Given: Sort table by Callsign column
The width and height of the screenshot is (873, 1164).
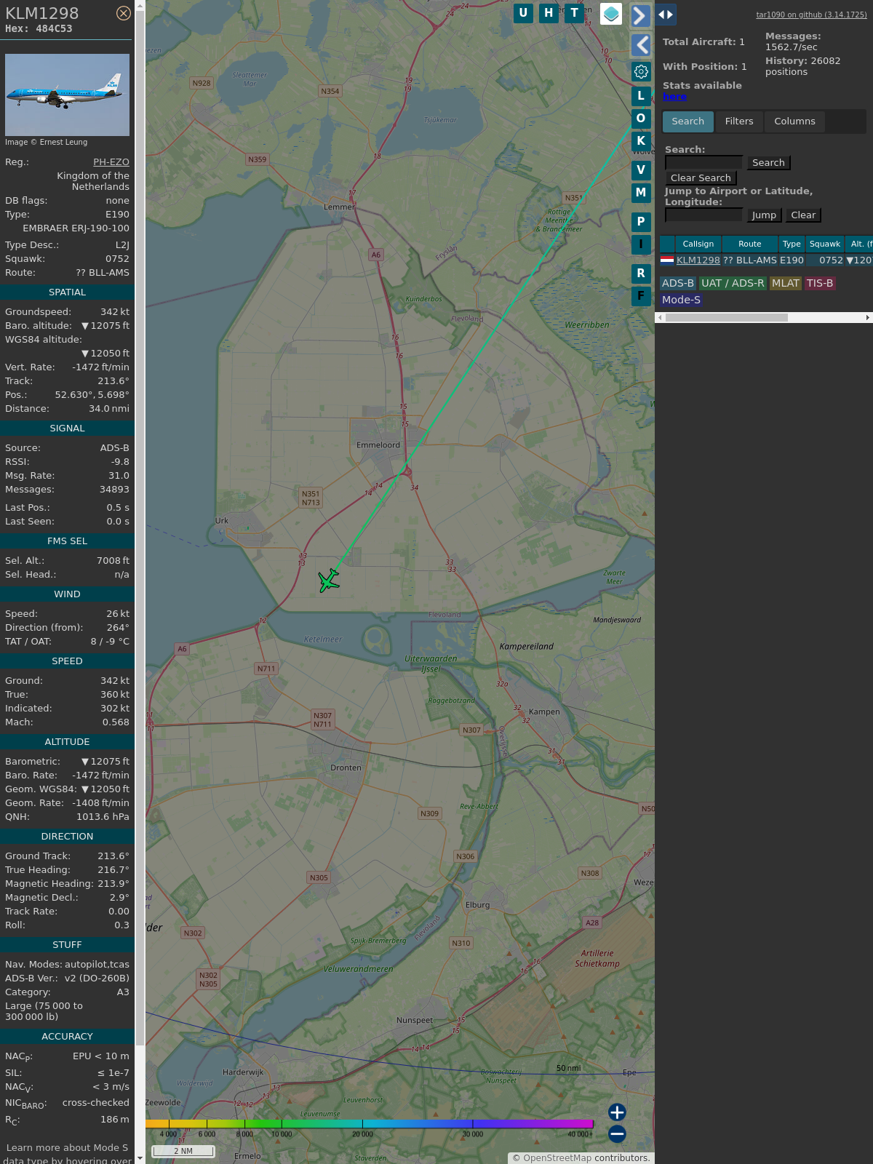Looking at the screenshot, I should coord(698,244).
